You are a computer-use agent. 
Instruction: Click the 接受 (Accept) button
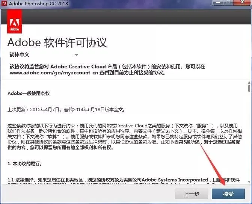coord(228,194)
